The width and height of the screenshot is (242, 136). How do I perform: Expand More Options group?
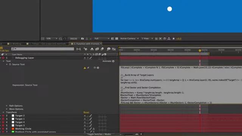(x=7, y=109)
